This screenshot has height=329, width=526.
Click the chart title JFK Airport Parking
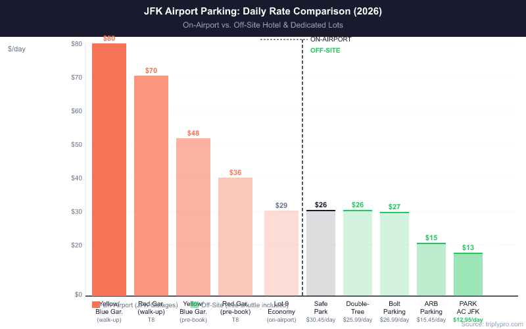pyautogui.click(x=262, y=11)
